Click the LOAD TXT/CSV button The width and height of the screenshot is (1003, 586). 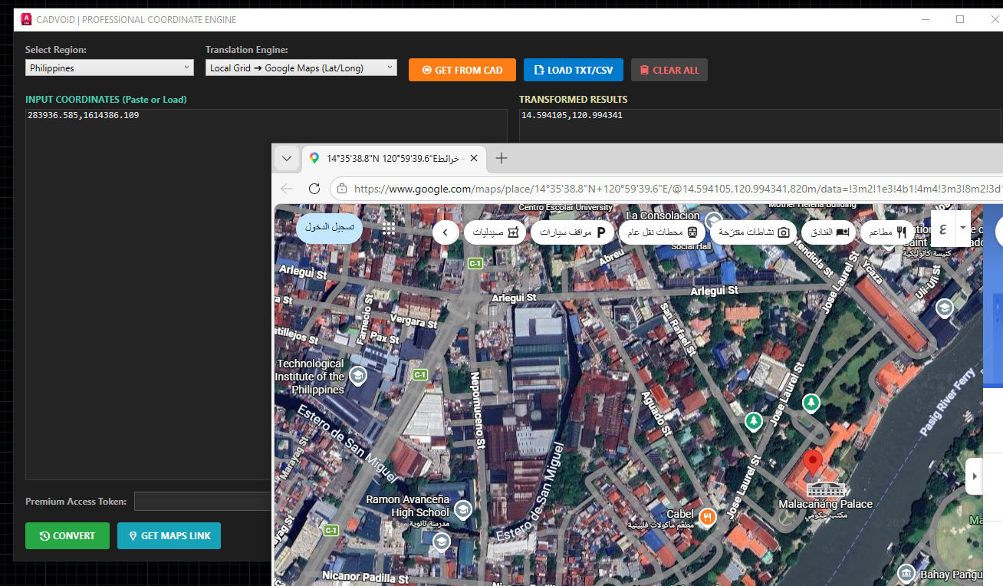574,70
